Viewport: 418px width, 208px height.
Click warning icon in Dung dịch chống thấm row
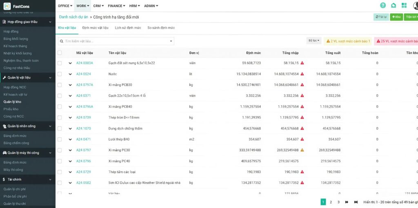[302, 128]
